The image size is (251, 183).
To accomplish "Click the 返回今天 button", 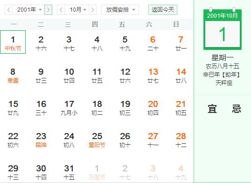I will (163, 10).
